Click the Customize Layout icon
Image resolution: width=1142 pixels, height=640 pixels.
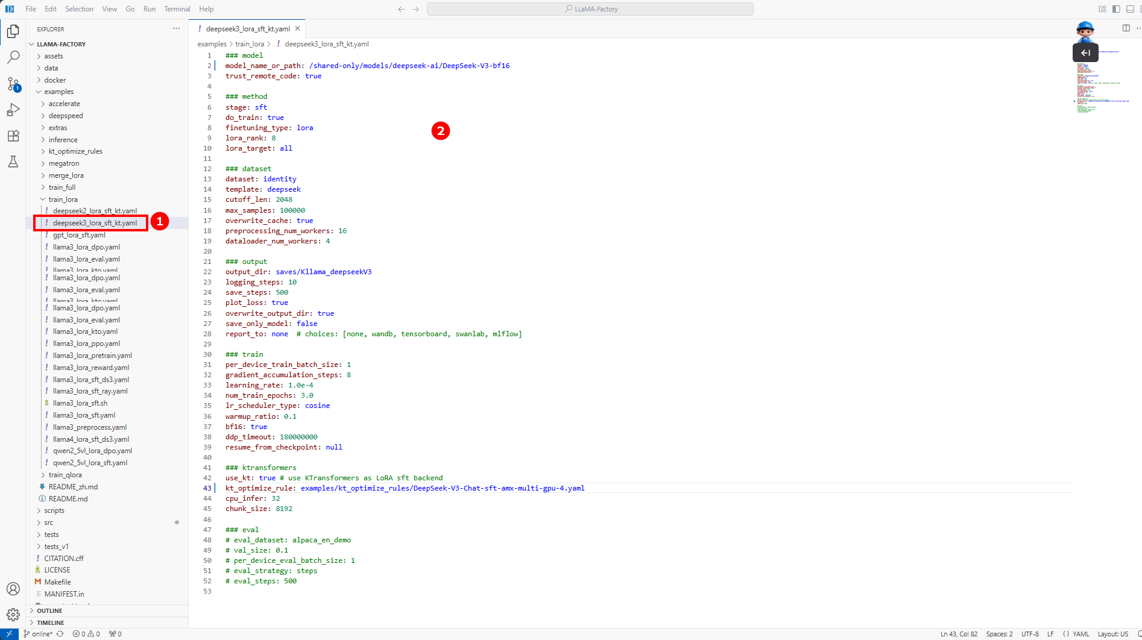(1102, 9)
